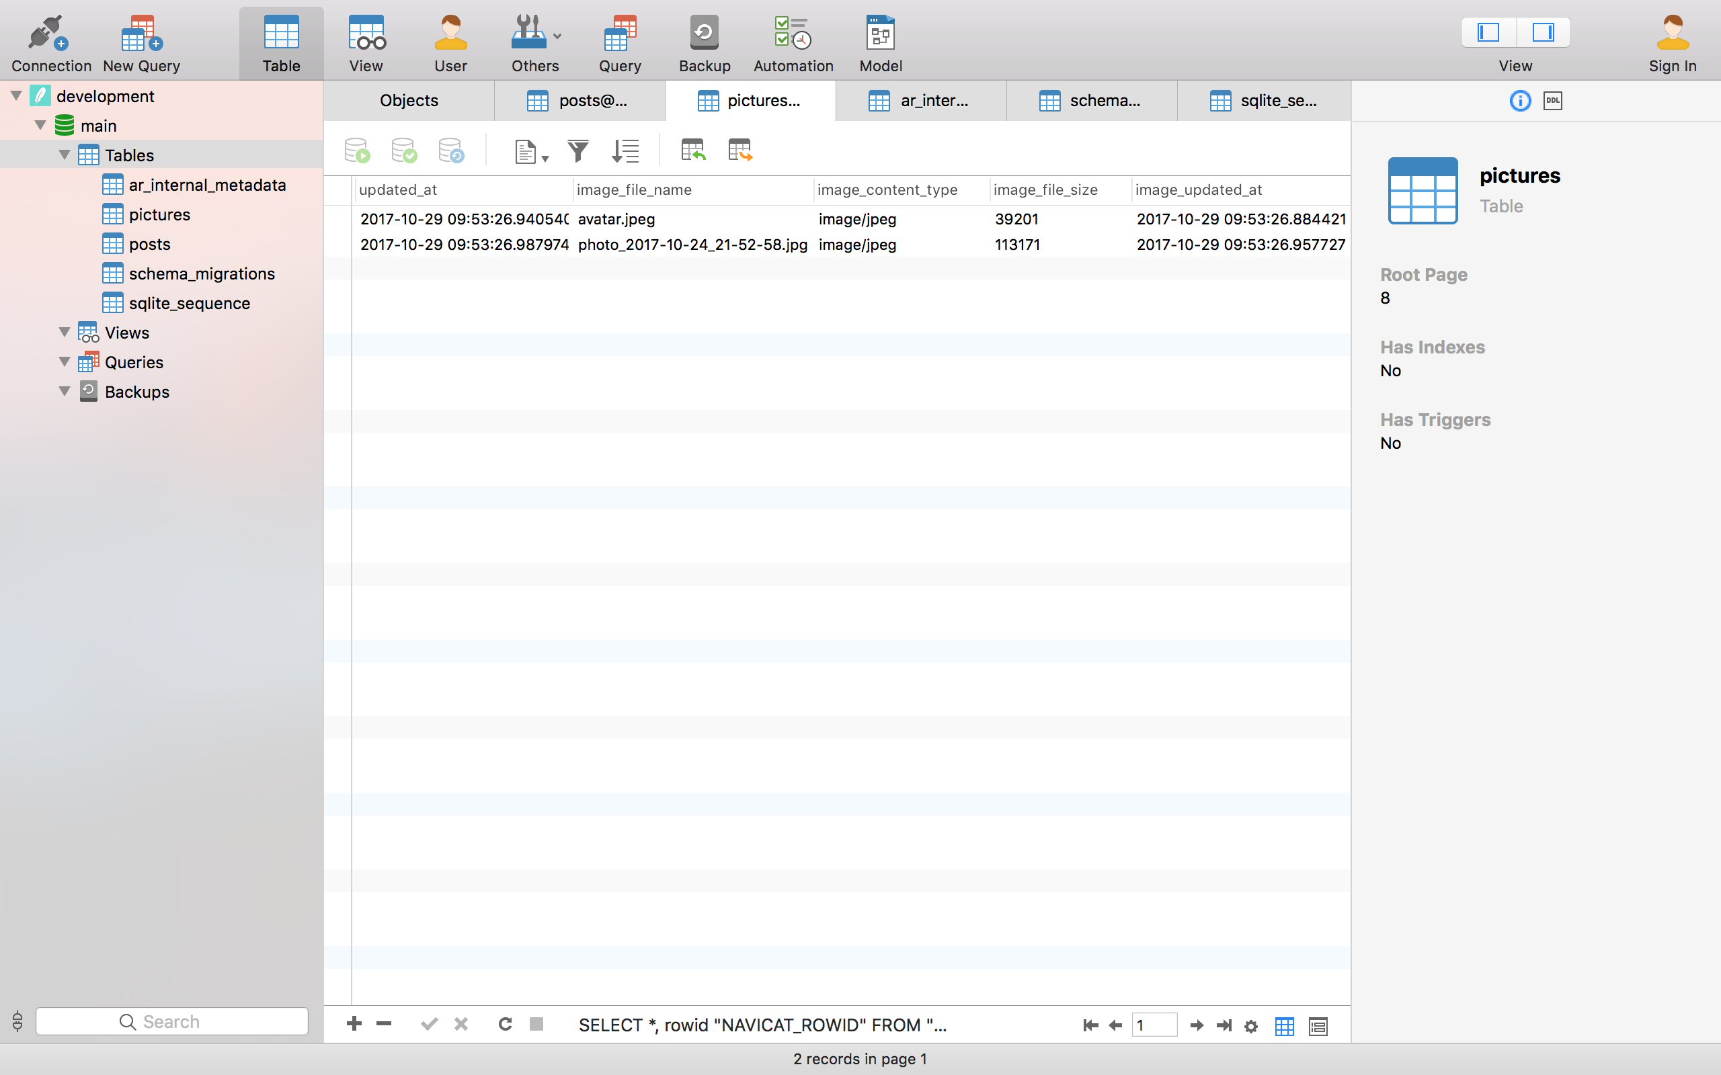Expand the Queries tree node

point(65,361)
